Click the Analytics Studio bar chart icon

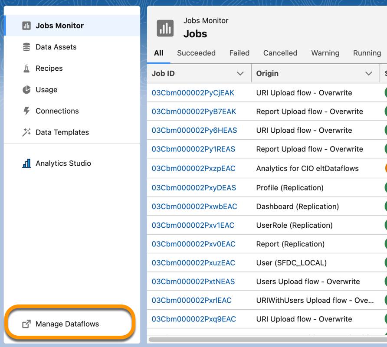click(26, 164)
